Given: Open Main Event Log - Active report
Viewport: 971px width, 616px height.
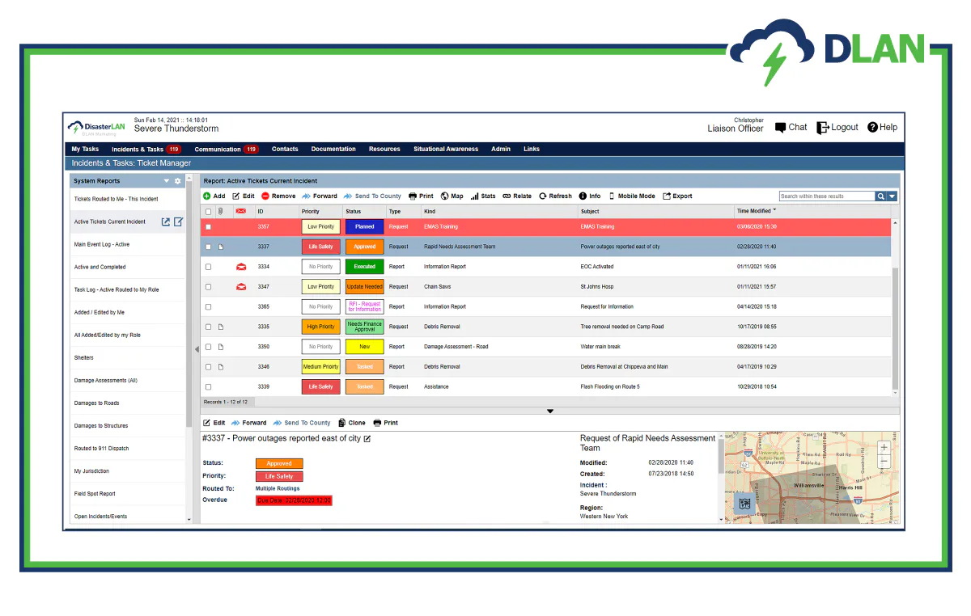Looking at the screenshot, I should (102, 244).
